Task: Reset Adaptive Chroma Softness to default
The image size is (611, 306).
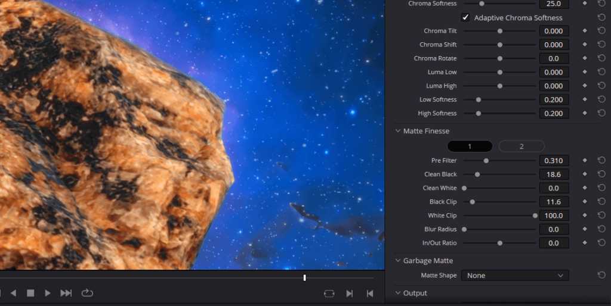Action: point(601,17)
